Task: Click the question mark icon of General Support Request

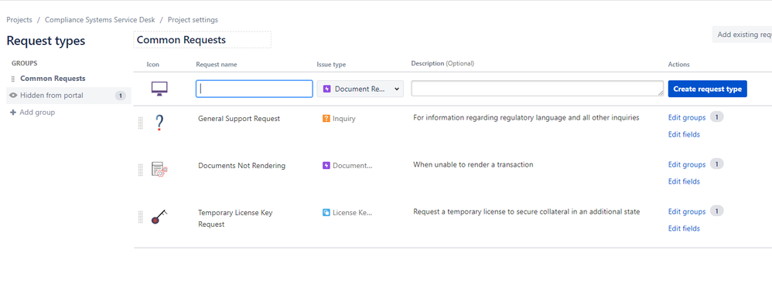Action: pyautogui.click(x=159, y=123)
